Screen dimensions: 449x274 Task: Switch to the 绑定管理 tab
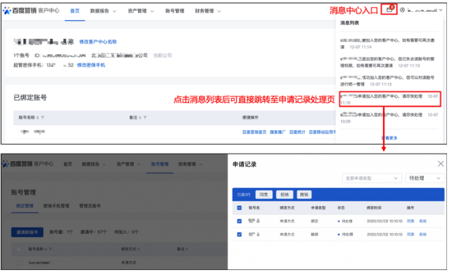(x=24, y=206)
